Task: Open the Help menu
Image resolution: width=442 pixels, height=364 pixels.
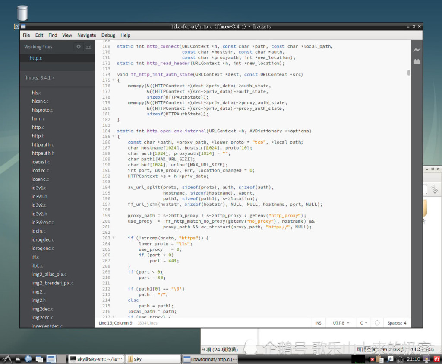Action: (126, 35)
